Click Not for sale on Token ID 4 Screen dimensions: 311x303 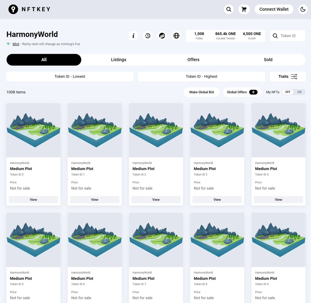pos(265,188)
